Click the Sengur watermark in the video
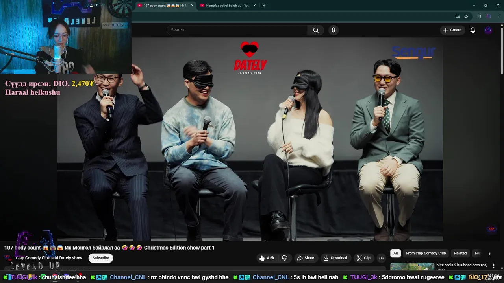504x283 pixels. point(413,52)
